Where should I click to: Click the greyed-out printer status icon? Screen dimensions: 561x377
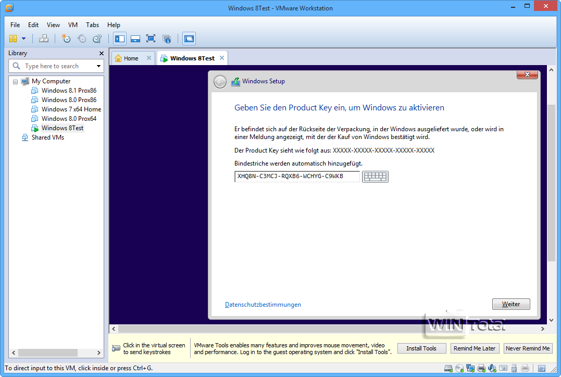[x=525, y=368]
